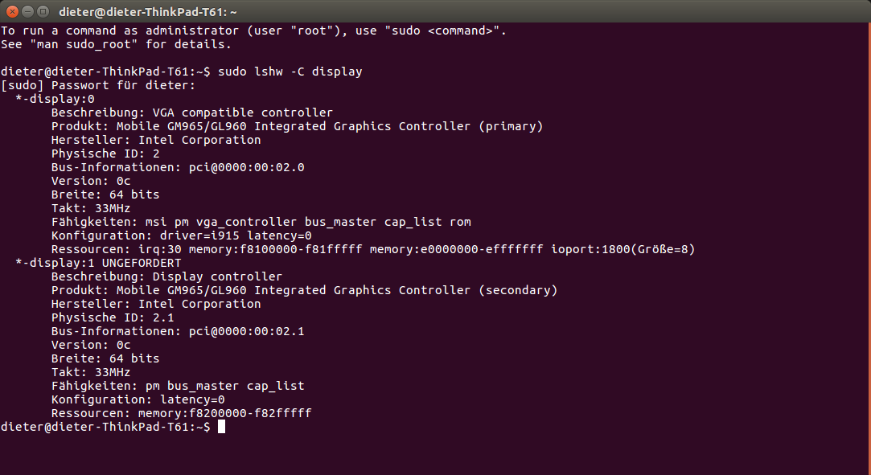Click the '[sudo] Passwort für dieter:' line

[98, 85]
